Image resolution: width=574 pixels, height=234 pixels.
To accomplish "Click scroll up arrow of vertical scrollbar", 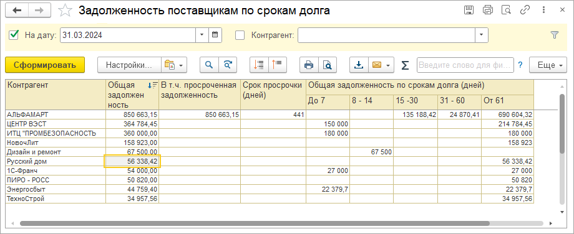I will pyautogui.click(x=562, y=87).
